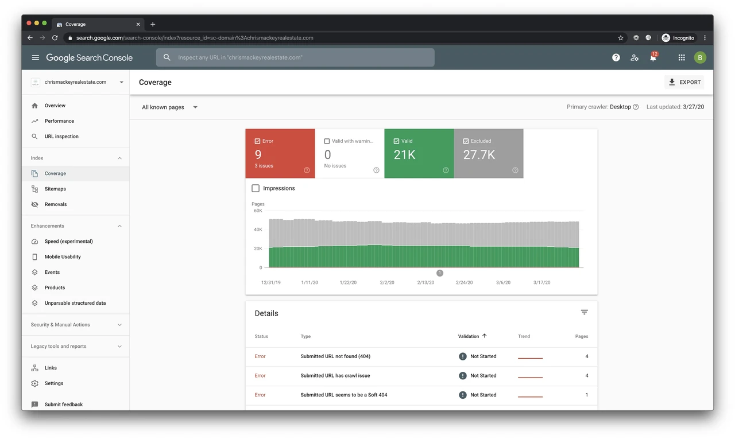
Task: Open Speed (experimental) report
Action: click(x=76, y=242)
